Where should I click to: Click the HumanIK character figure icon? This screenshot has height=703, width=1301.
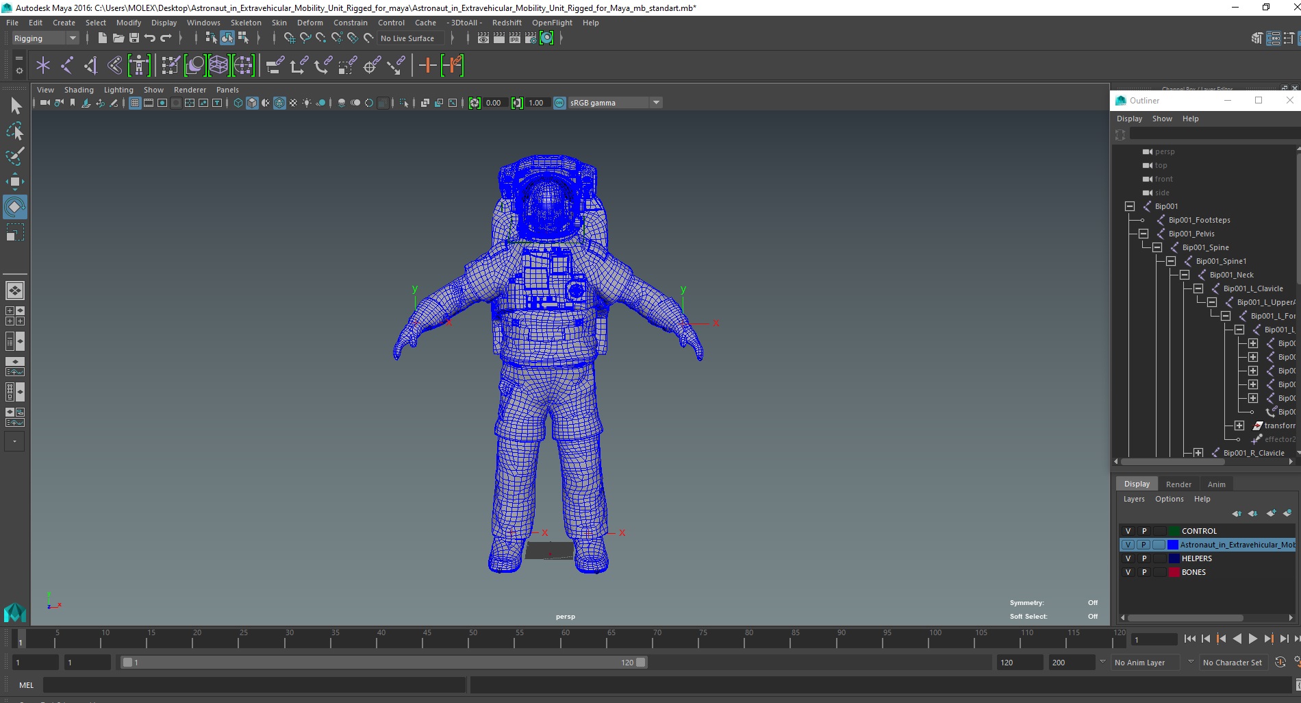[x=139, y=66]
